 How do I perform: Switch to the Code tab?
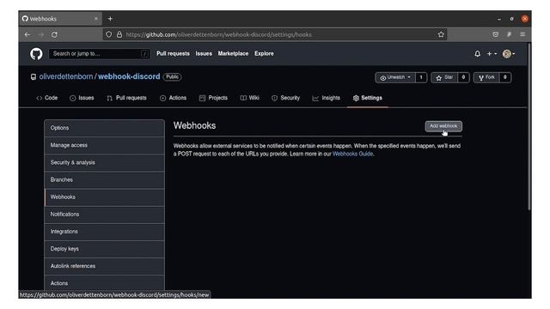click(x=47, y=98)
